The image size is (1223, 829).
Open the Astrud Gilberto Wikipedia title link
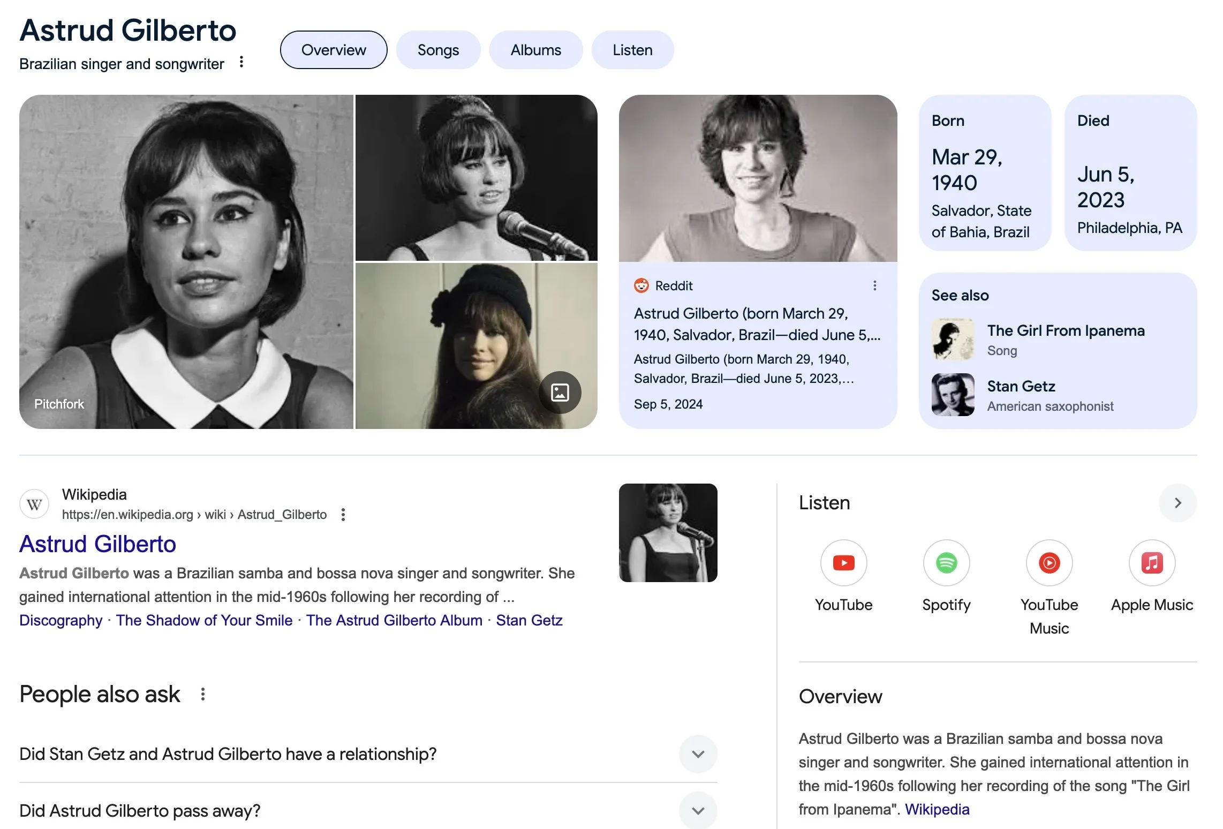(97, 544)
